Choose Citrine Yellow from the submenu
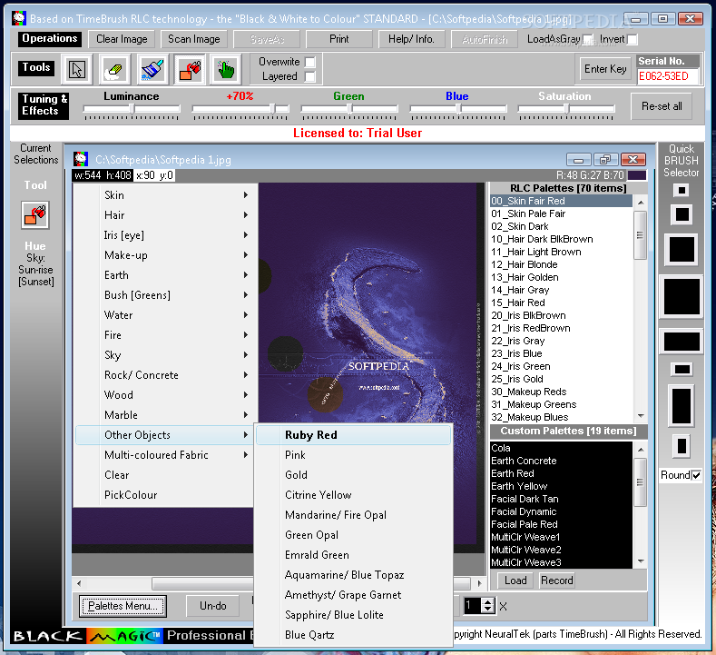The image size is (716, 655). [353, 495]
